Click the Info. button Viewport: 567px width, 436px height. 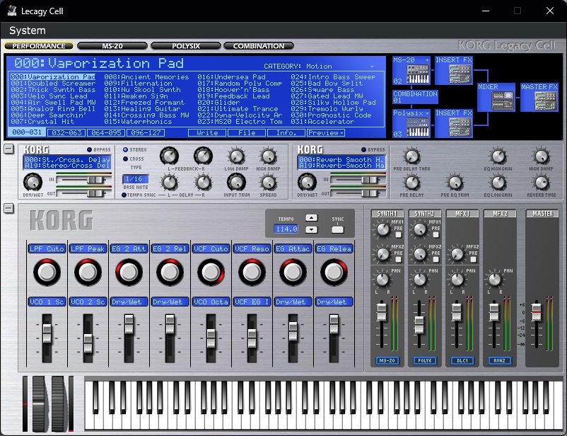286,133
